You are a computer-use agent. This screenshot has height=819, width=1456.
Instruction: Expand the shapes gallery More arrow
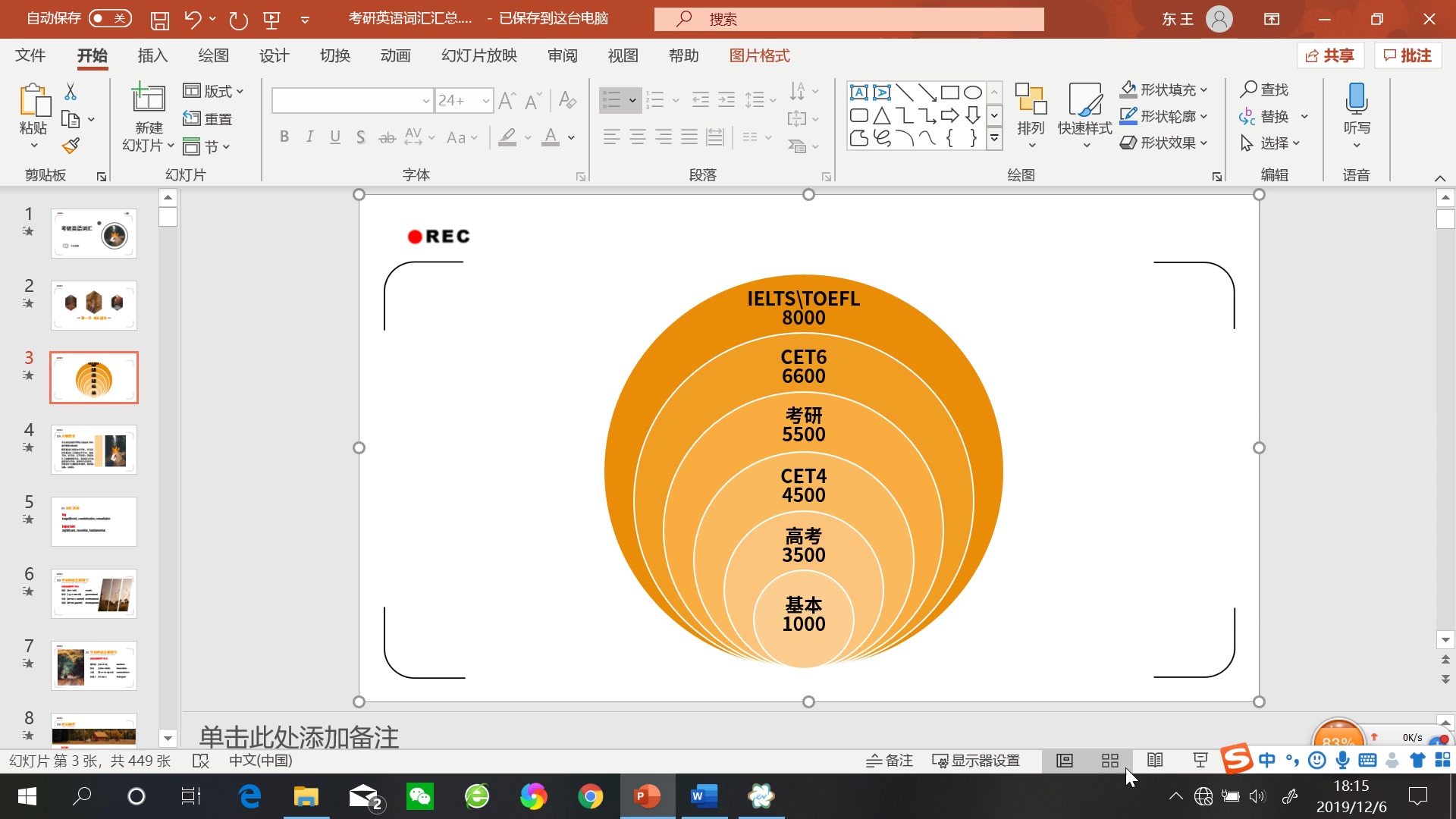point(994,139)
